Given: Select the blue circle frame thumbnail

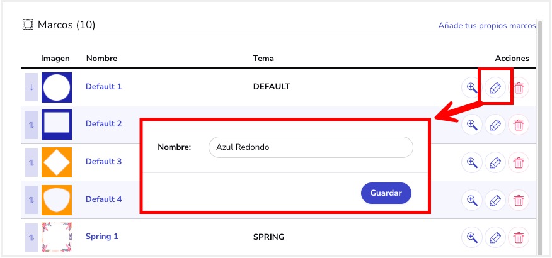Looking at the screenshot, I should coord(57,87).
